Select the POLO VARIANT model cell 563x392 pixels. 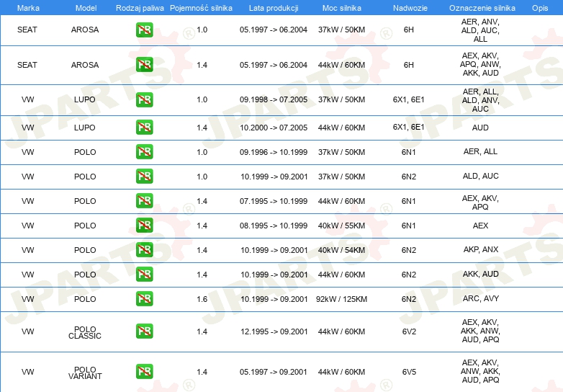(x=85, y=373)
